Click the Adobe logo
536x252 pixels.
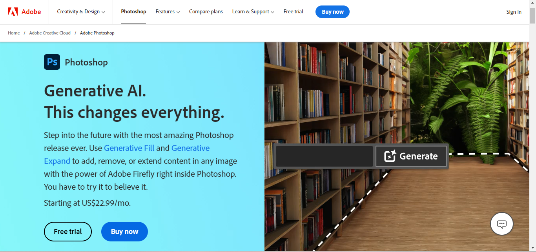pos(24,12)
